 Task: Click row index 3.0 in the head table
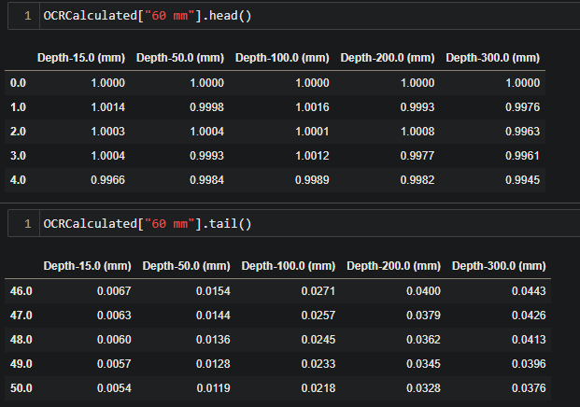(18, 156)
